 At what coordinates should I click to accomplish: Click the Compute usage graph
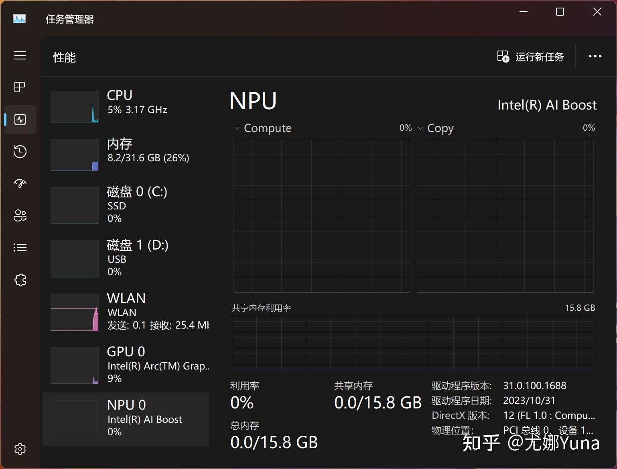pos(322,216)
